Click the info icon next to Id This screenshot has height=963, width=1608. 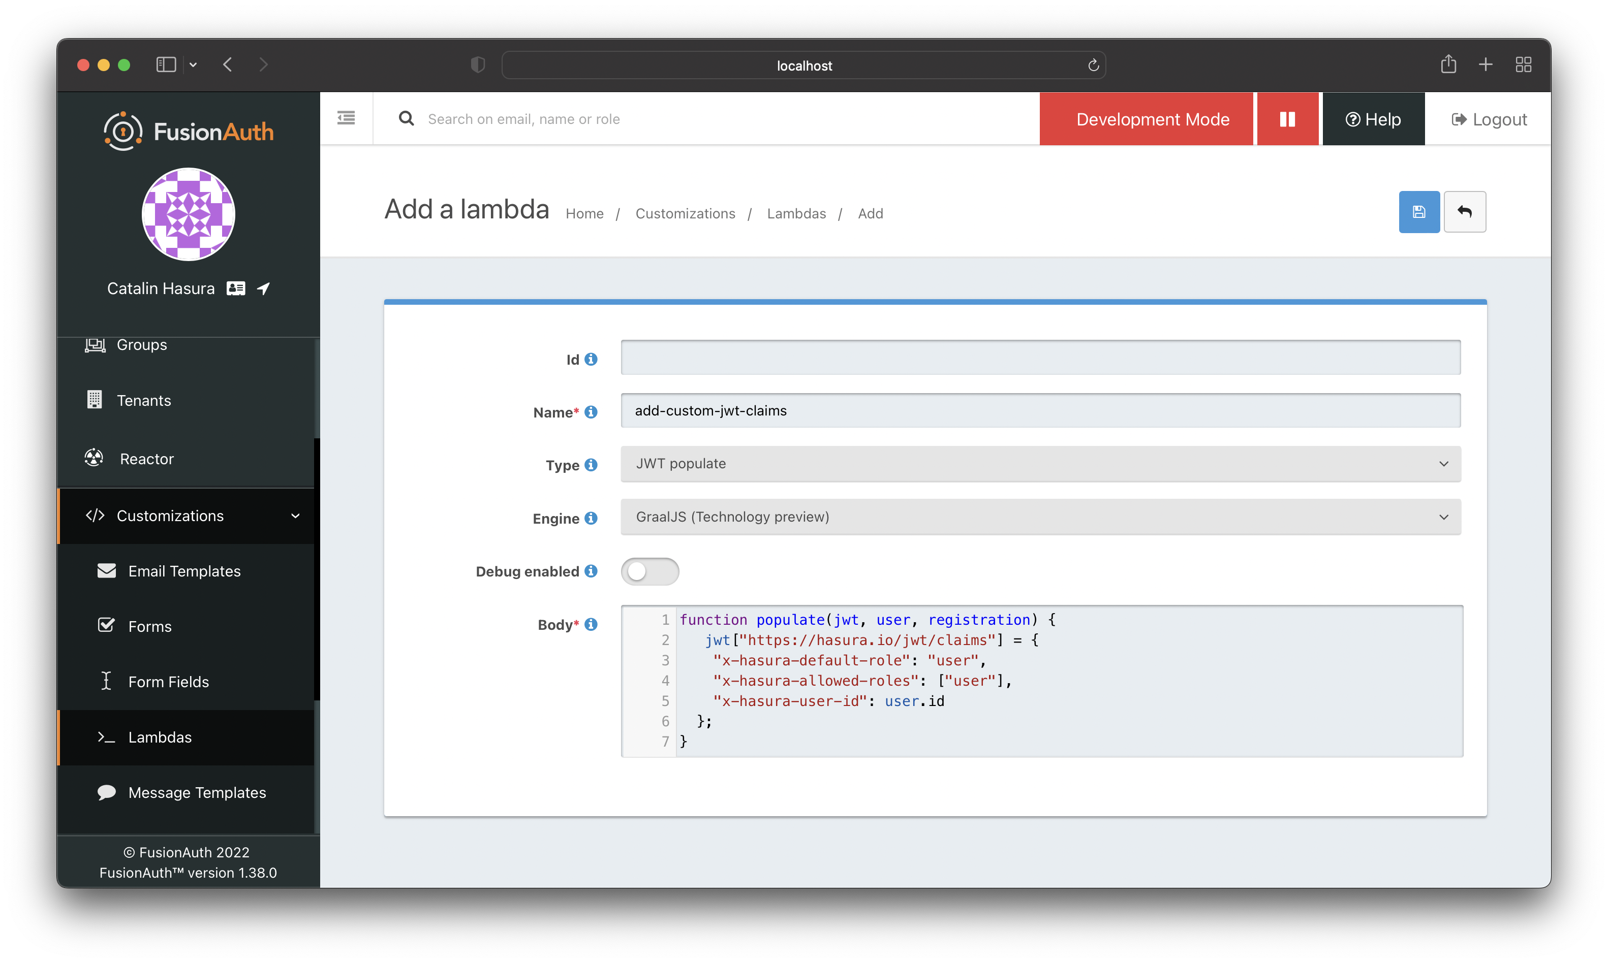(x=591, y=359)
